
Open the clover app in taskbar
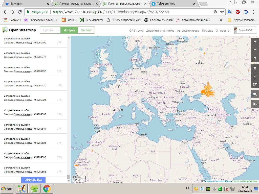pos(34,188)
